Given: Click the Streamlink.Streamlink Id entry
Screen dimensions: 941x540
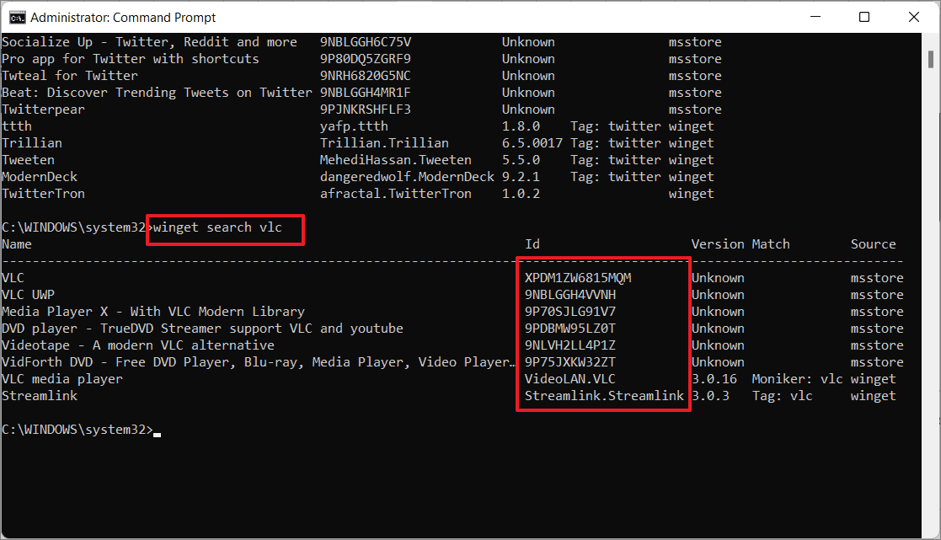Looking at the screenshot, I should click(603, 395).
